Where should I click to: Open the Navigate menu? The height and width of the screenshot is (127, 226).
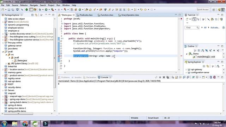pyautogui.click(x=34, y=5)
